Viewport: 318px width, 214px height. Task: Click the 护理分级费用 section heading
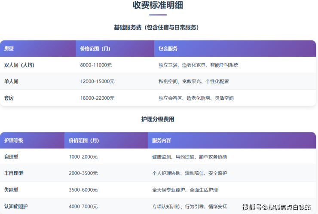pos(158,119)
